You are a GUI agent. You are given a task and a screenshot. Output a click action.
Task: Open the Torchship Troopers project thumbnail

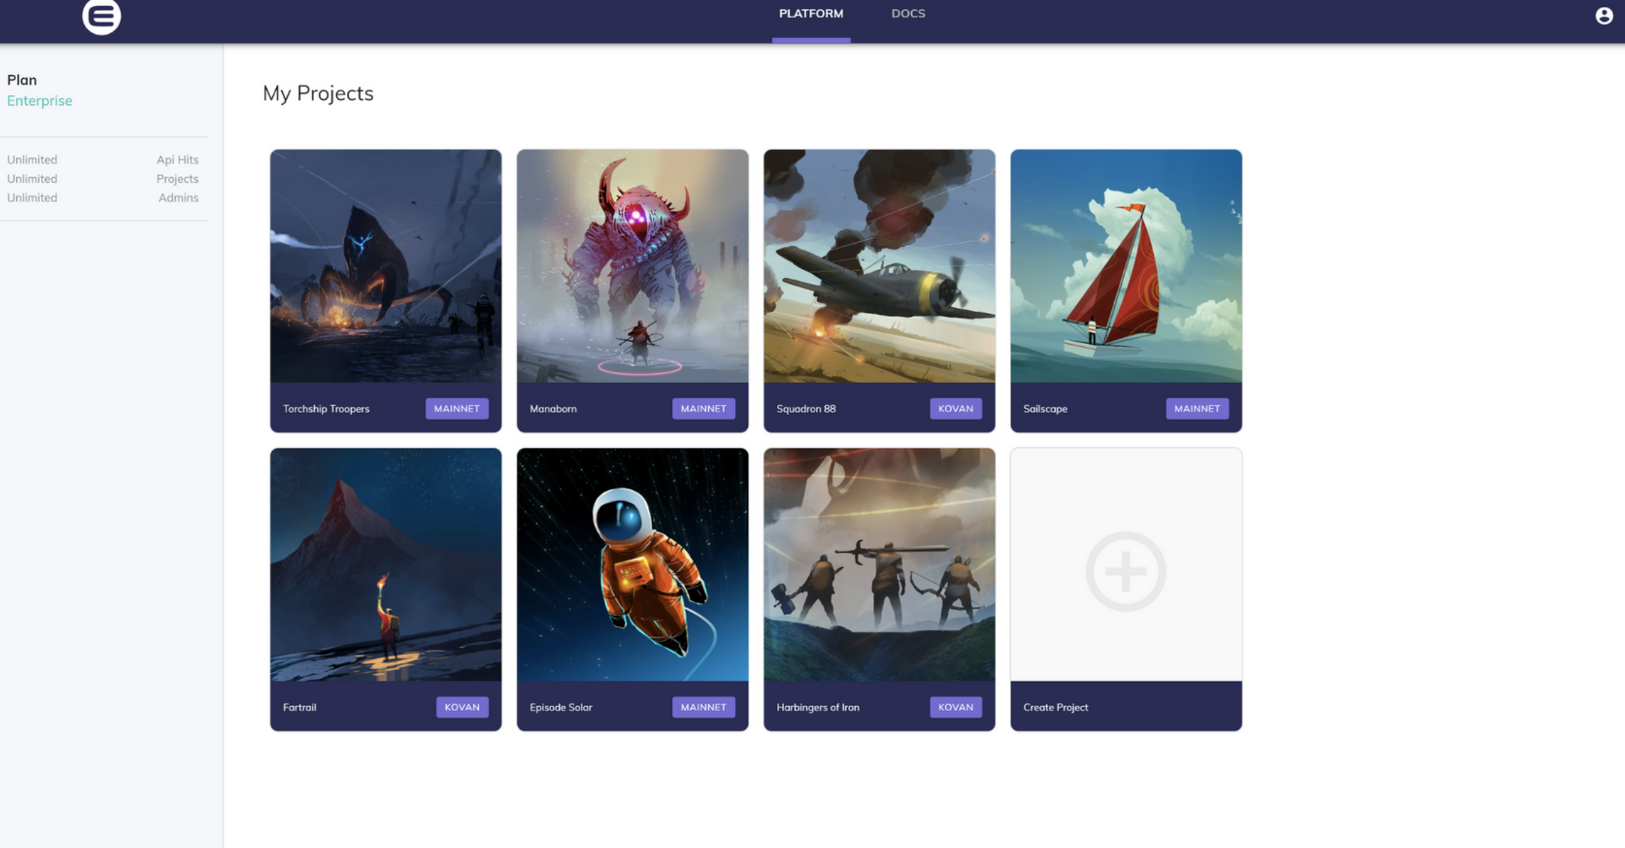click(386, 266)
